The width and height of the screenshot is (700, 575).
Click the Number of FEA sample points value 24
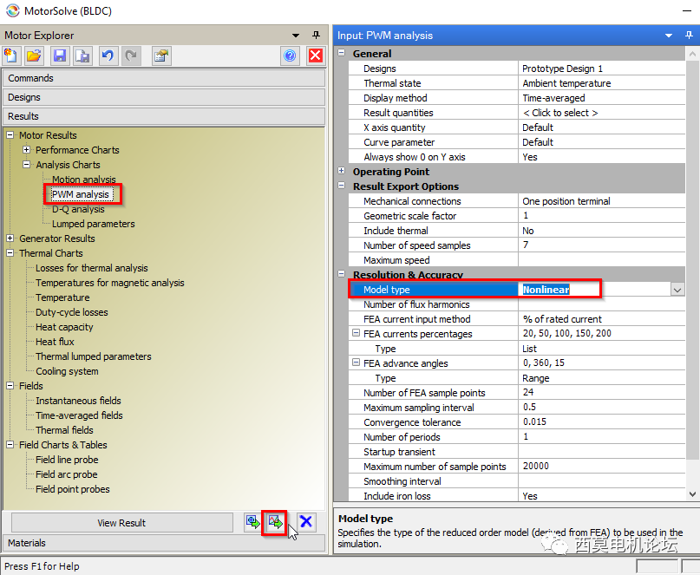pyautogui.click(x=601, y=392)
